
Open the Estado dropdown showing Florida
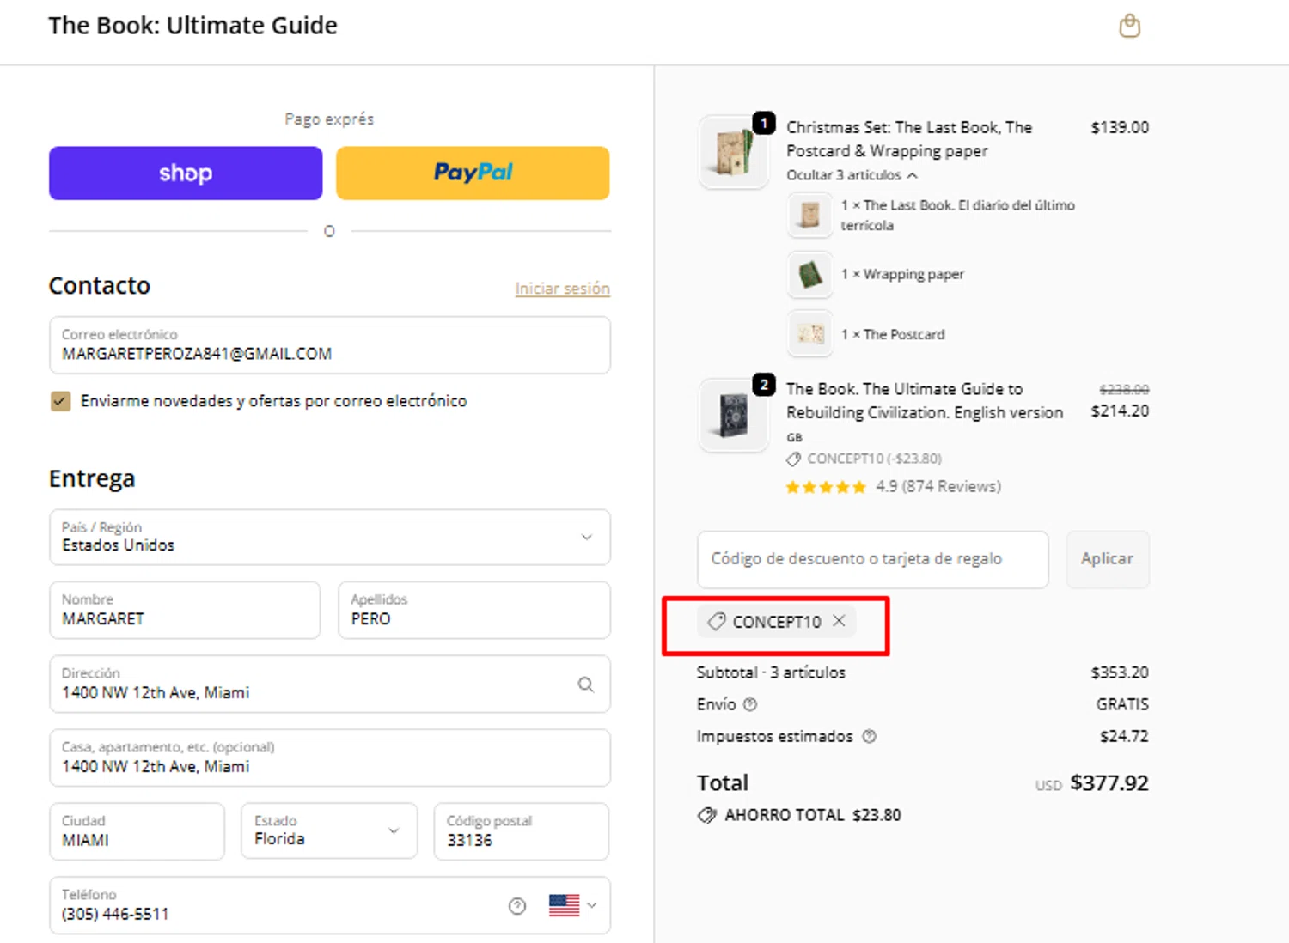[x=329, y=831]
